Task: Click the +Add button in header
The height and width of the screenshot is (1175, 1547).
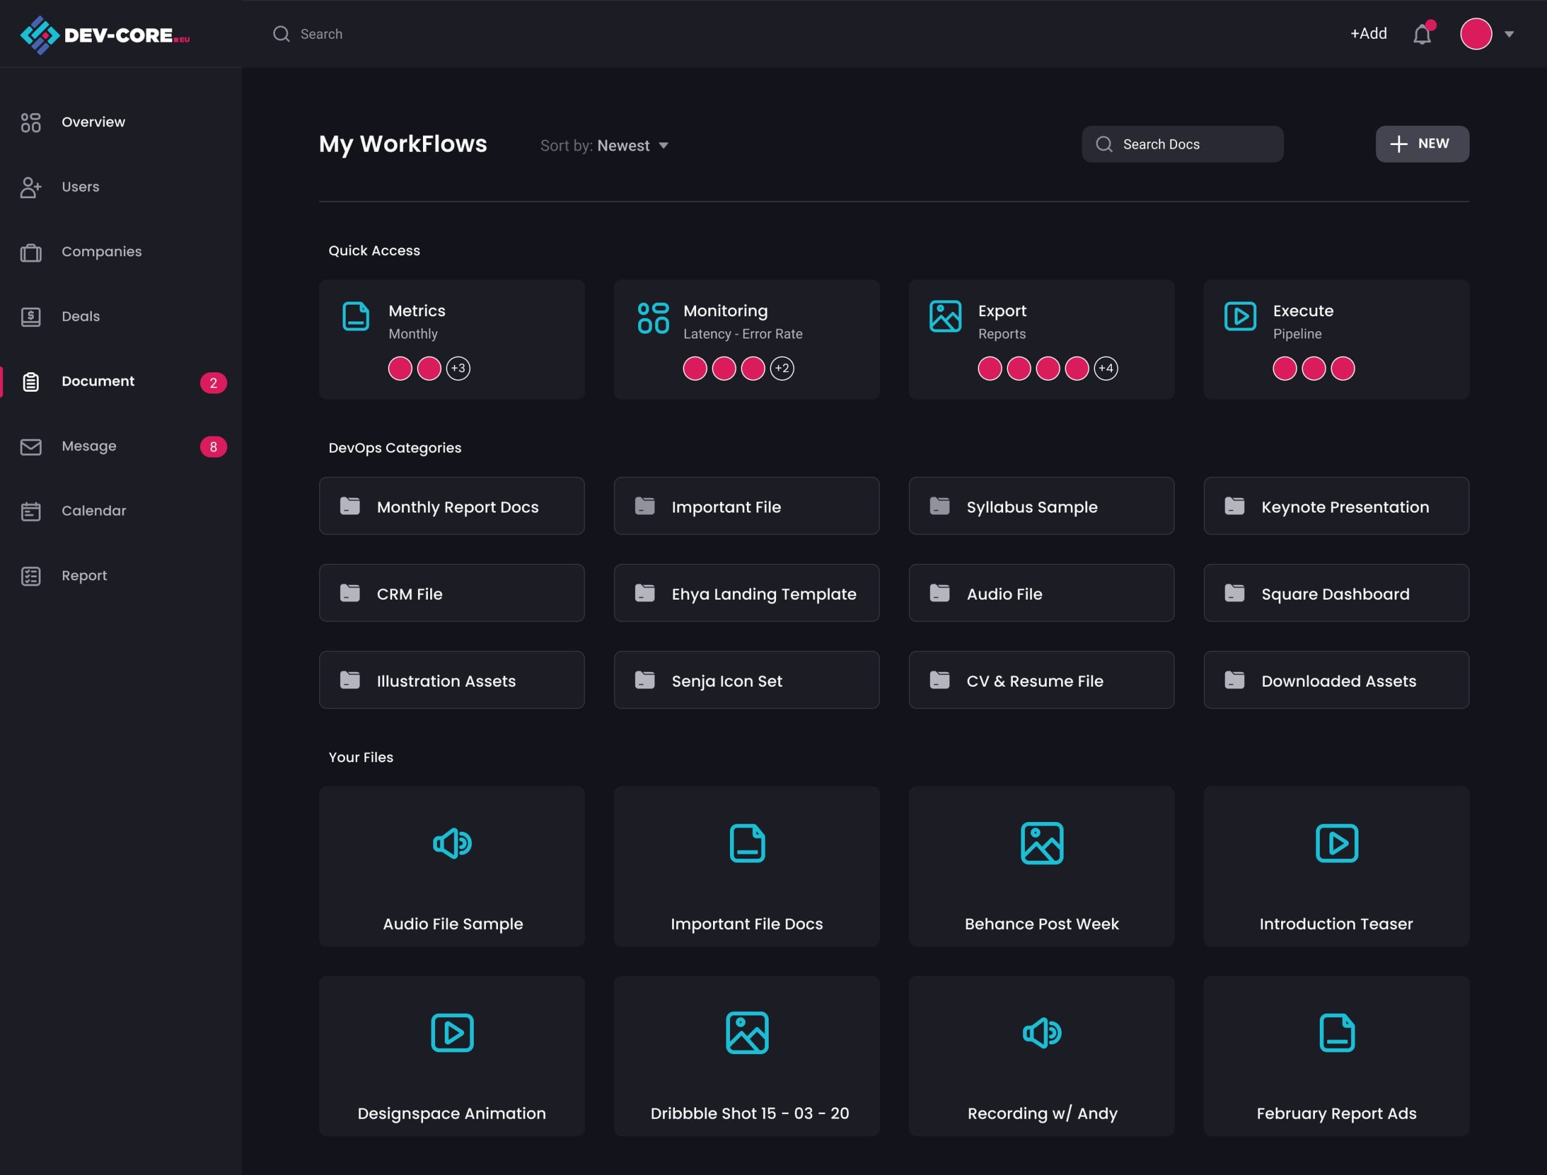Action: (1368, 34)
